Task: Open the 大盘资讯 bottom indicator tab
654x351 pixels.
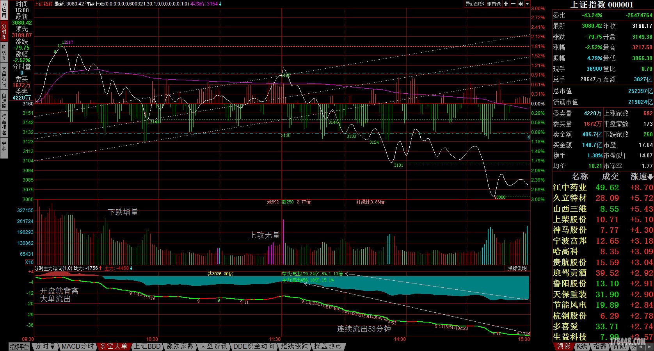Action: [213, 346]
